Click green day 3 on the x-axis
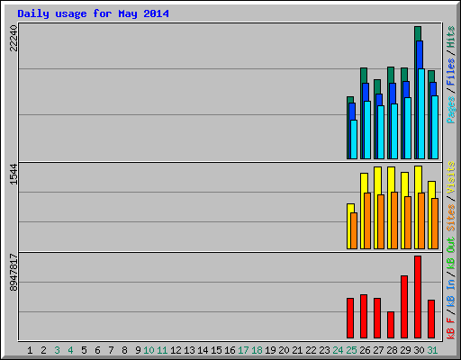This screenshot has width=461, height=360. tap(57, 350)
